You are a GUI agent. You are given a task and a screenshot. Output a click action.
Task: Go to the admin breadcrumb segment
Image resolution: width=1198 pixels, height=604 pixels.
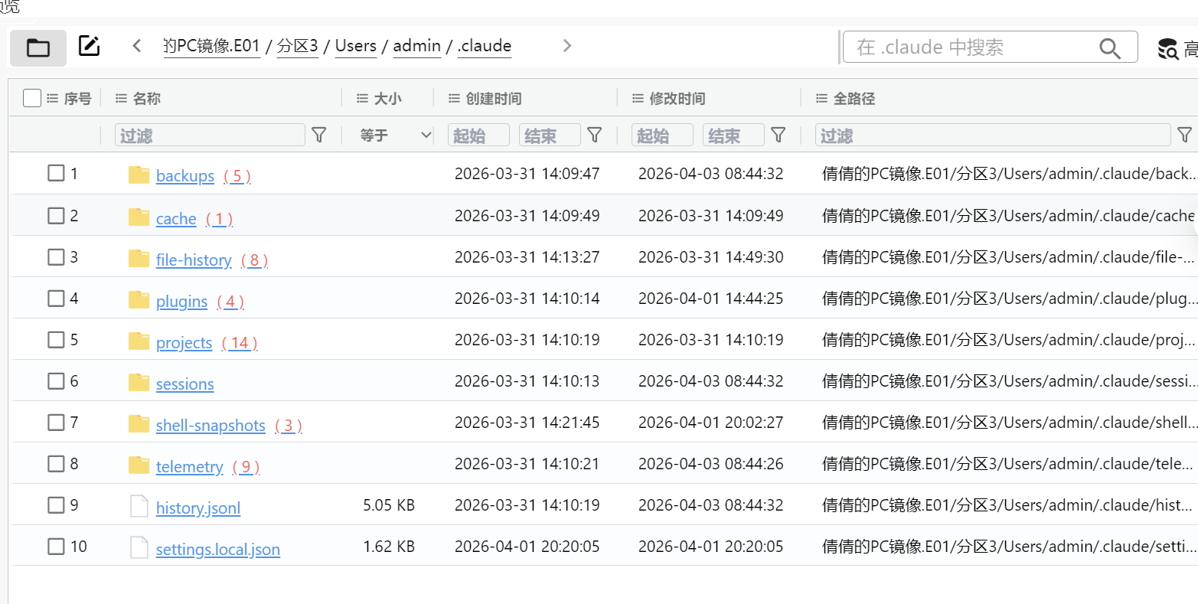[x=416, y=46]
